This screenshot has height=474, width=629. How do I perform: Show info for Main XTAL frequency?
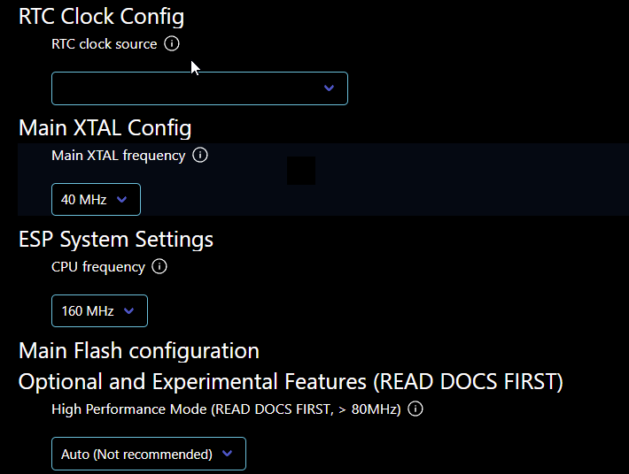(200, 155)
